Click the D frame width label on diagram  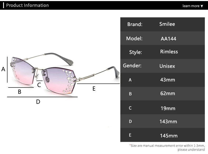coord(38,102)
